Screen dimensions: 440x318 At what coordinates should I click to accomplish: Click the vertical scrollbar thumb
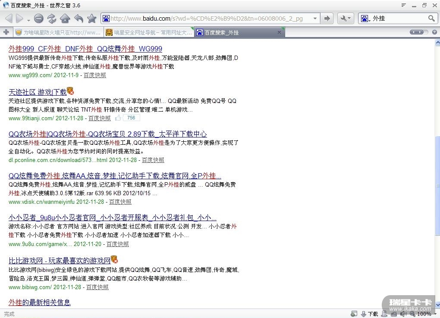coord(437,185)
